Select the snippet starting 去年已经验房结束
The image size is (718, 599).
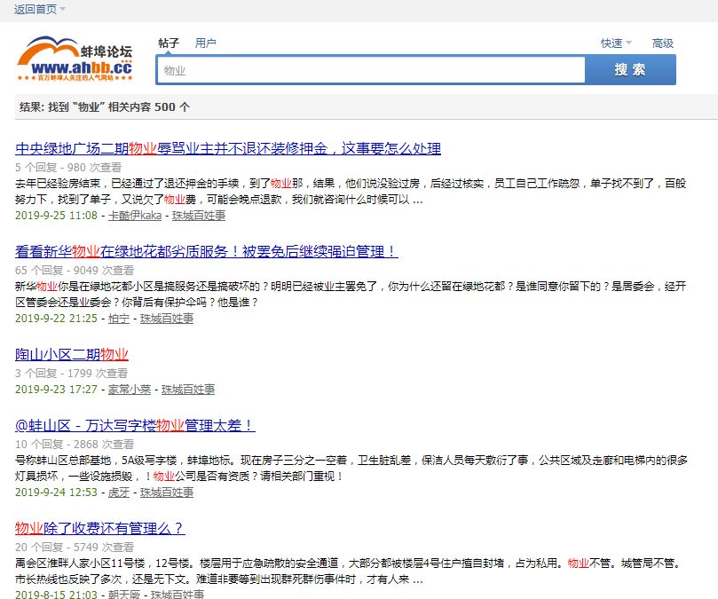[351, 192]
